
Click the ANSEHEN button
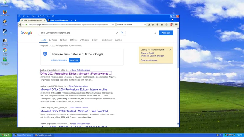tap(74, 60)
